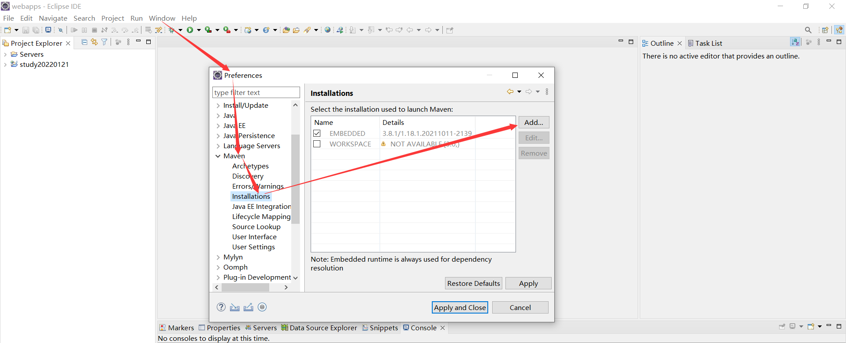The image size is (846, 343).
Task: Click the Open Perspective icon
Action: [825, 30]
